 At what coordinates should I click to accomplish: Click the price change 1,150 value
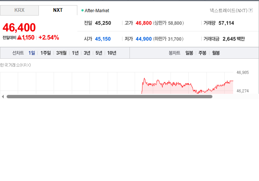tap(28, 37)
